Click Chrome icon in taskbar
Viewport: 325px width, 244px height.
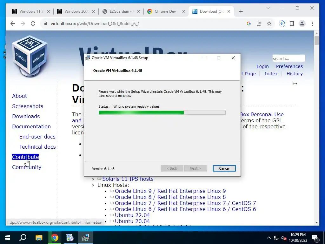tap(55, 238)
